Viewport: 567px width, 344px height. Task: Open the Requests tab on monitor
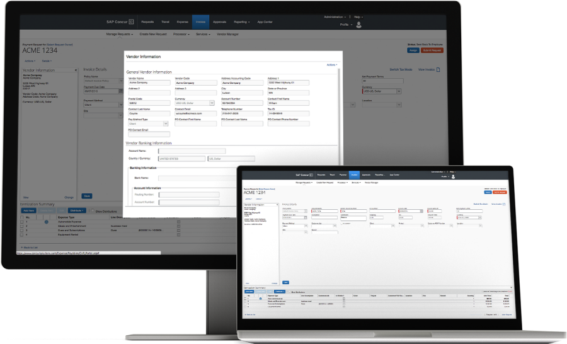[147, 22]
